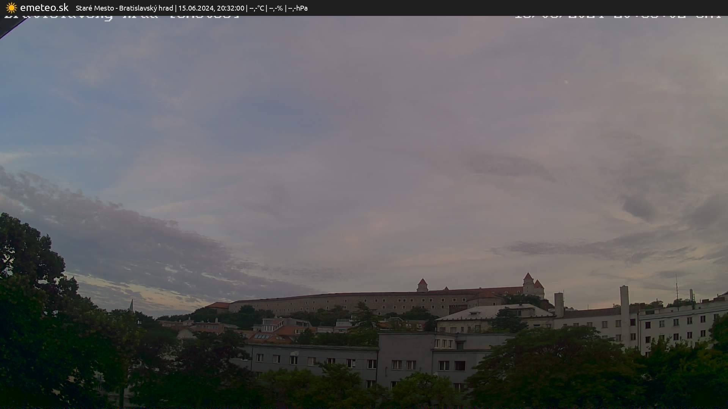This screenshot has width=728, height=409.
Task: Click the camera overlay timestamp at top right
Action: click(618, 17)
